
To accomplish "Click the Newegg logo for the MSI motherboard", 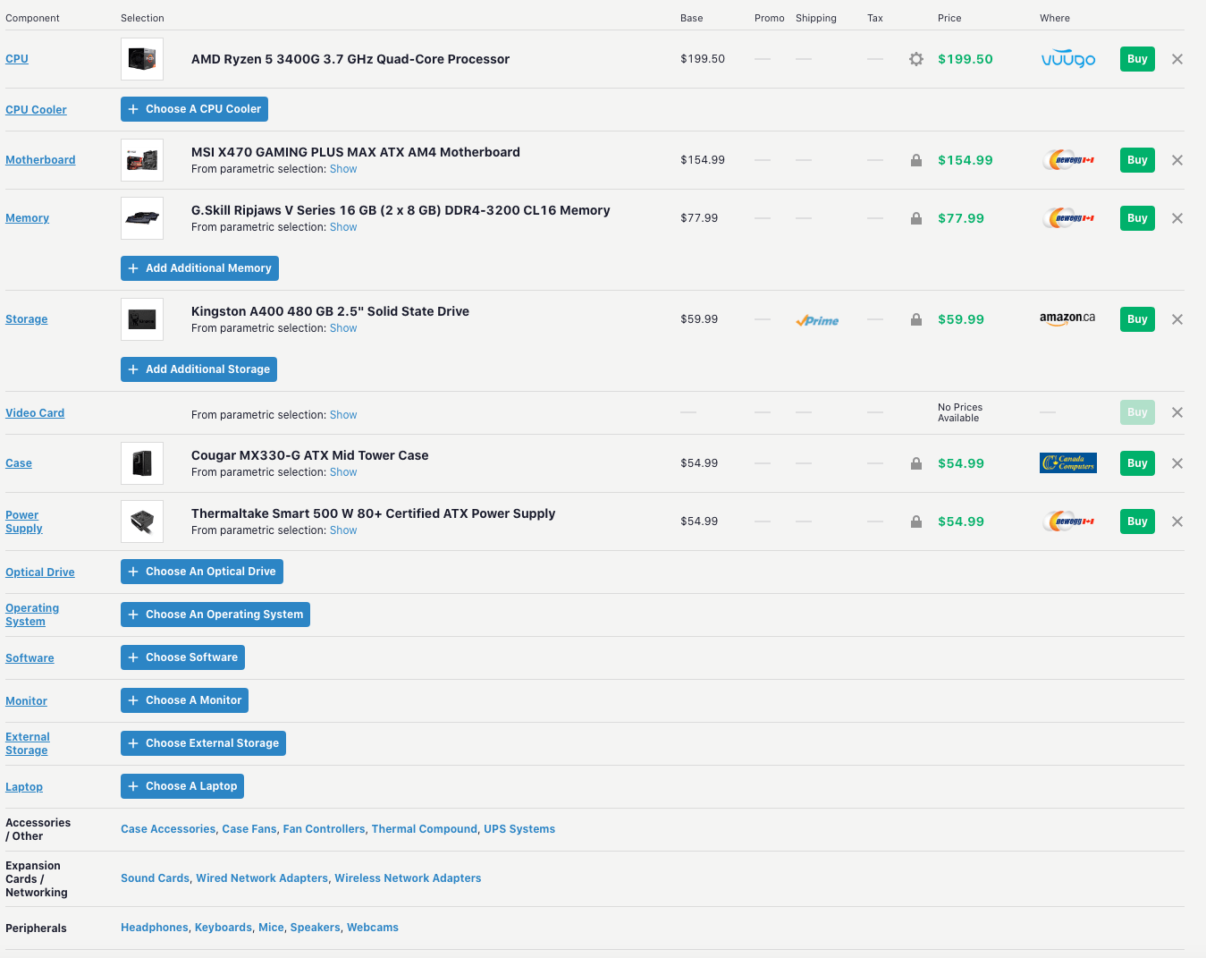I will coord(1067,160).
